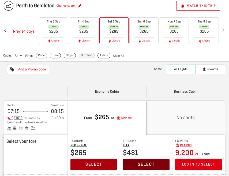Toggle the Stops filter chip

[x=70, y=55]
